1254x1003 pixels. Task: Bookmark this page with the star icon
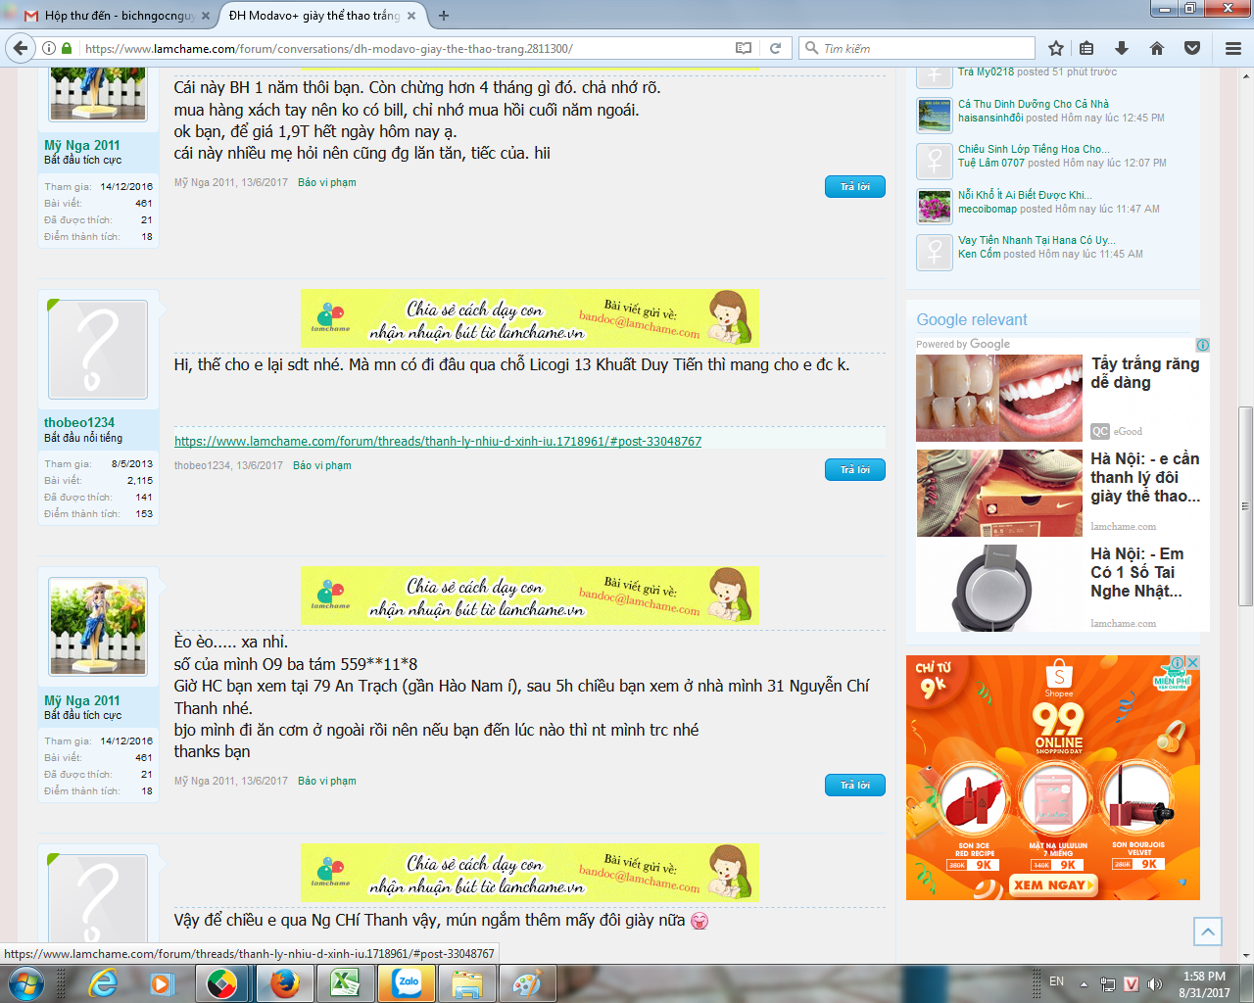coord(1055,48)
